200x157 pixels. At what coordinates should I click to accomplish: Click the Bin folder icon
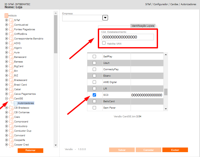tap(11, 71)
